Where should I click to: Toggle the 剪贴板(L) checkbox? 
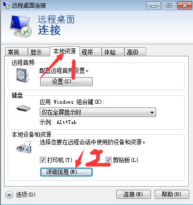pos(108,160)
